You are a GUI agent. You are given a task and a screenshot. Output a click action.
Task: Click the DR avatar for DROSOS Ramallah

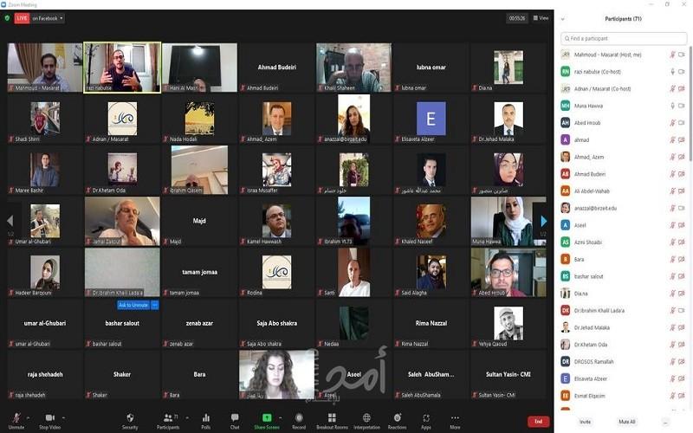tap(566, 362)
